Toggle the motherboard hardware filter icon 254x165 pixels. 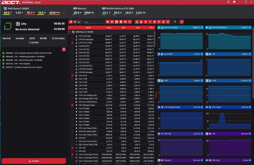coord(116,22)
